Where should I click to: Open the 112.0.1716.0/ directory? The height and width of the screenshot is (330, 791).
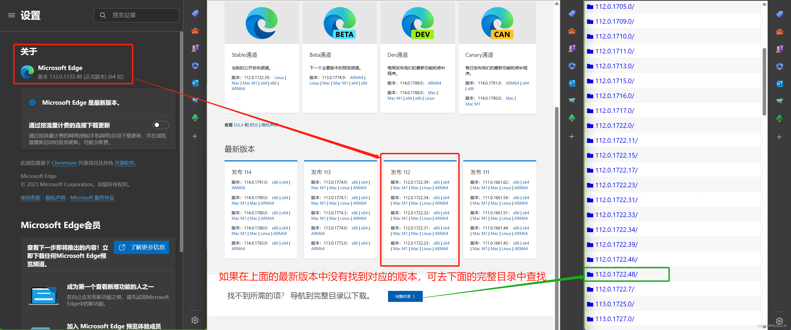point(614,96)
